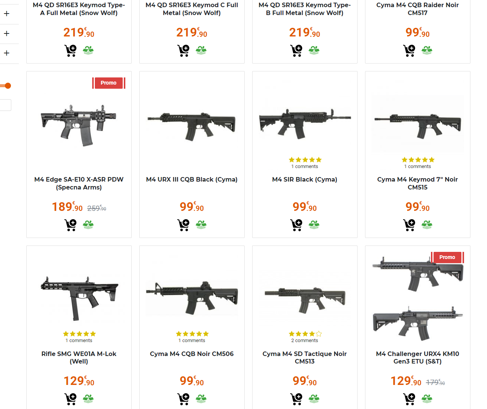Screen dimensions: 487x409
Task: Click green box icon under Cyma M4 Keymod 7" CM515
Action: pyautogui.click(x=427, y=225)
